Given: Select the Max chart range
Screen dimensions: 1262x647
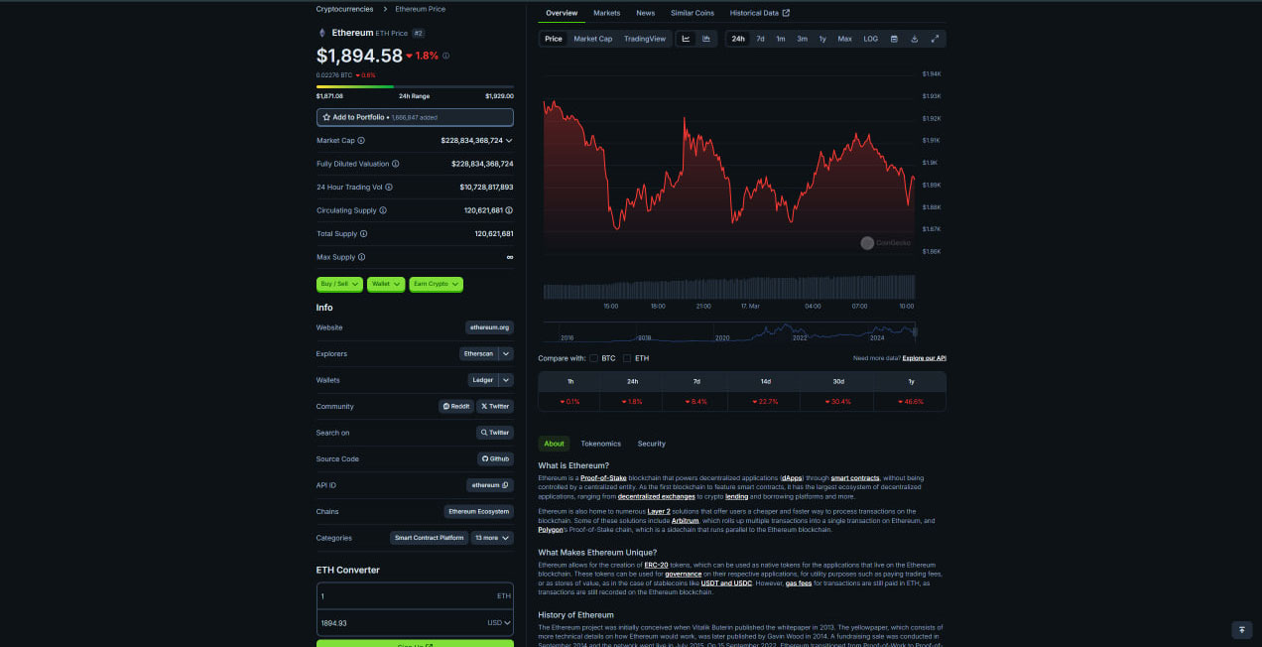Looking at the screenshot, I should pyautogui.click(x=844, y=39).
